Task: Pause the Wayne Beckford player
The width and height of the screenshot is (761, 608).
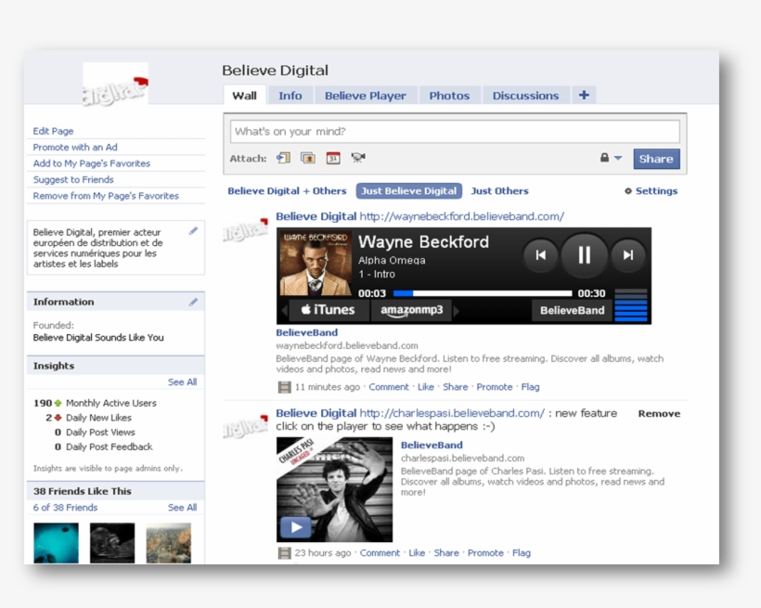Action: (x=585, y=255)
